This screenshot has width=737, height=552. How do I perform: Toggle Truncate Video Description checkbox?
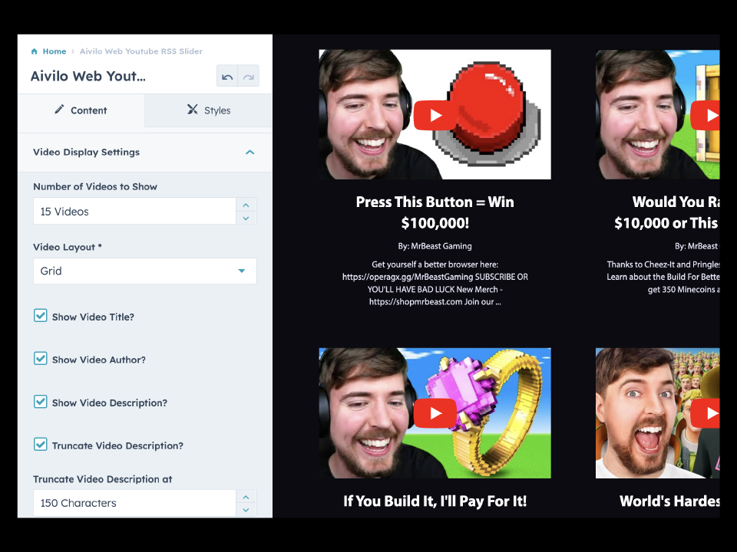point(41,445)
